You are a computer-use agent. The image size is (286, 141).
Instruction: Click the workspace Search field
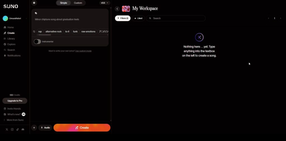pos(176,18)
